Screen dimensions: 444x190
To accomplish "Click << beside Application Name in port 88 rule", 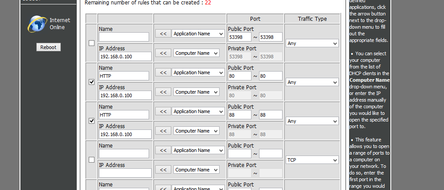I will (x=163, y=111).
